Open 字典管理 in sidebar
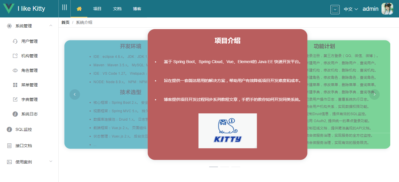399x182 pixels. pos(29,99)
